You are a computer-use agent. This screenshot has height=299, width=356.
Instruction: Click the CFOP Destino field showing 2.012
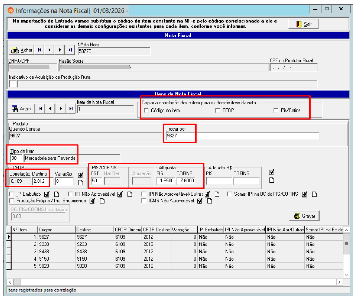(x=41, y=181)
